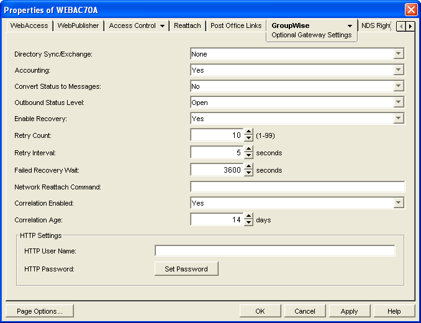The image size is (421, 323).
Task: Switch to the WebAccess tab
Action: tap(29, 25)
